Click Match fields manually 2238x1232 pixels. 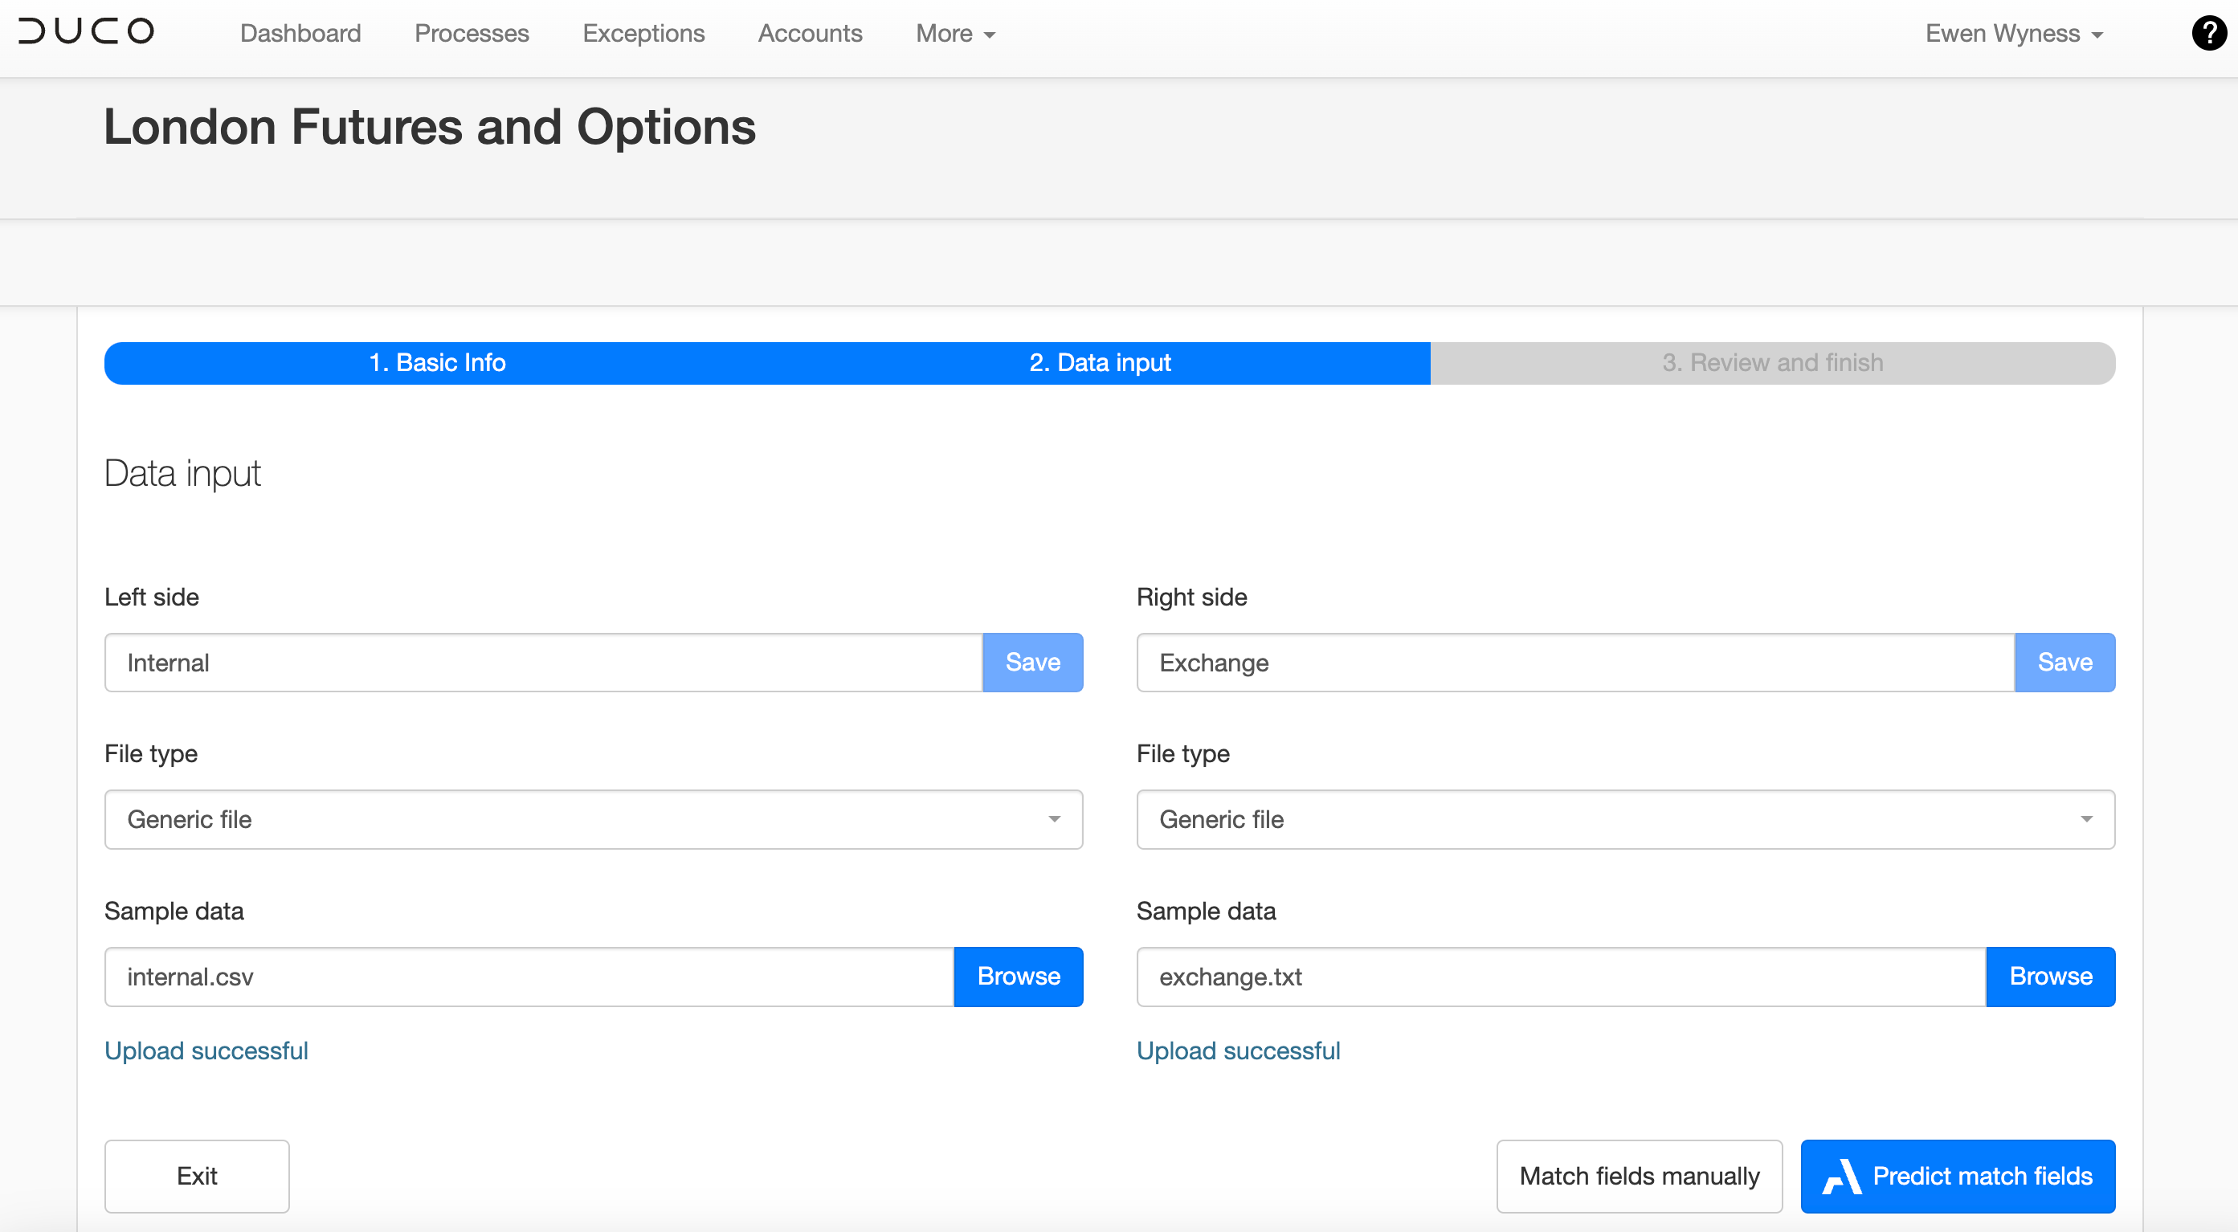[1639, 1177]
